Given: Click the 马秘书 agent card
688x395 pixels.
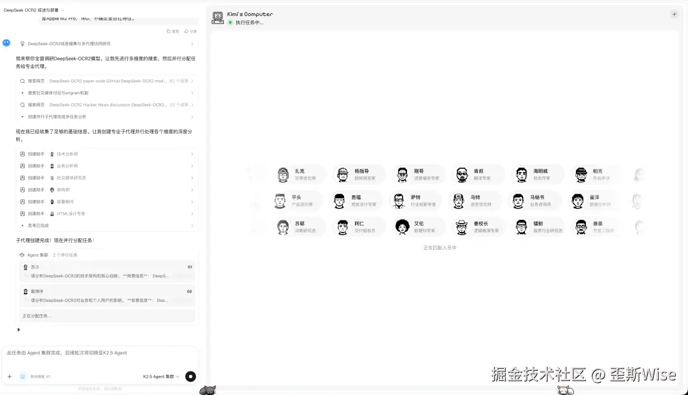Looking at the screenshot, I should [534, 201].
